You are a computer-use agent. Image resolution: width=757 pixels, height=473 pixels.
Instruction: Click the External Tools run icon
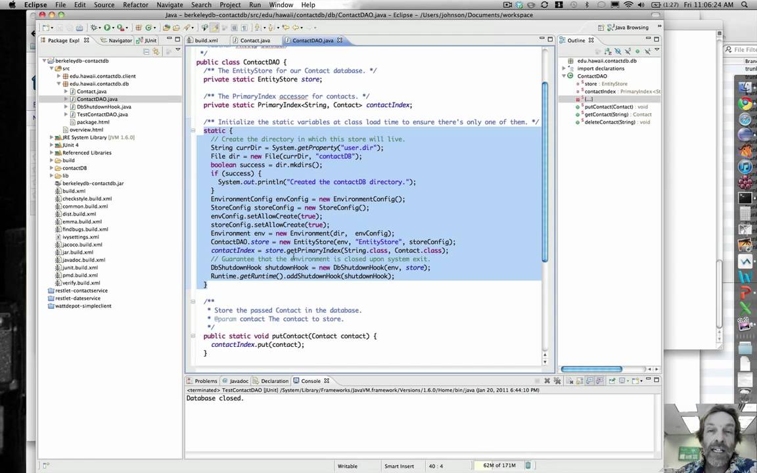(120, 28)
